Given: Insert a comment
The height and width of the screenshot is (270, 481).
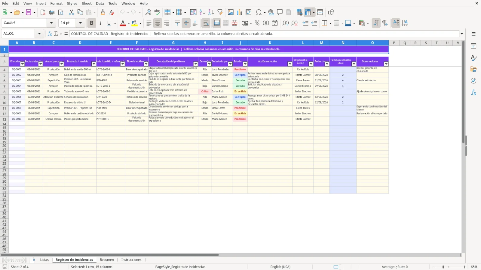Looking at the screenshot, I should tap(280, 12).
